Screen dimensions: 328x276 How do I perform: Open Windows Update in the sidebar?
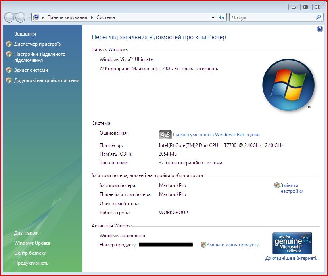[x=32, y=243]
